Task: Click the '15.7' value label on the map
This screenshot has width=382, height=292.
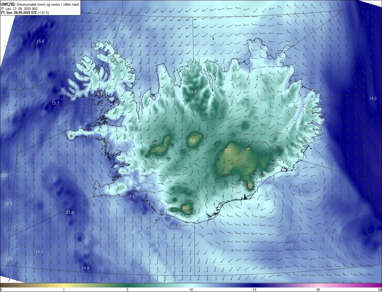Action: tap(56, 103)
